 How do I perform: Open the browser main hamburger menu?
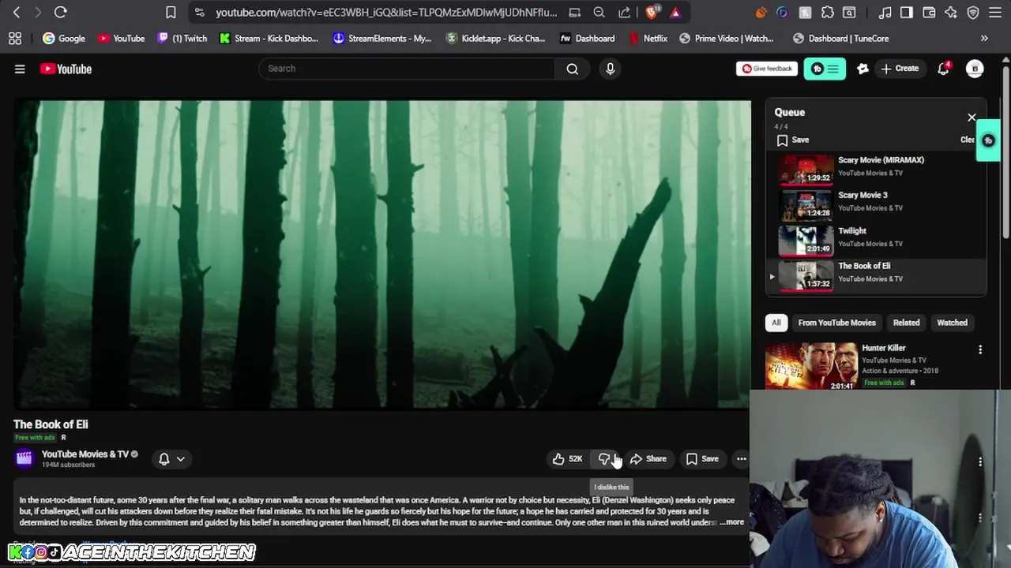coord(995,12)
